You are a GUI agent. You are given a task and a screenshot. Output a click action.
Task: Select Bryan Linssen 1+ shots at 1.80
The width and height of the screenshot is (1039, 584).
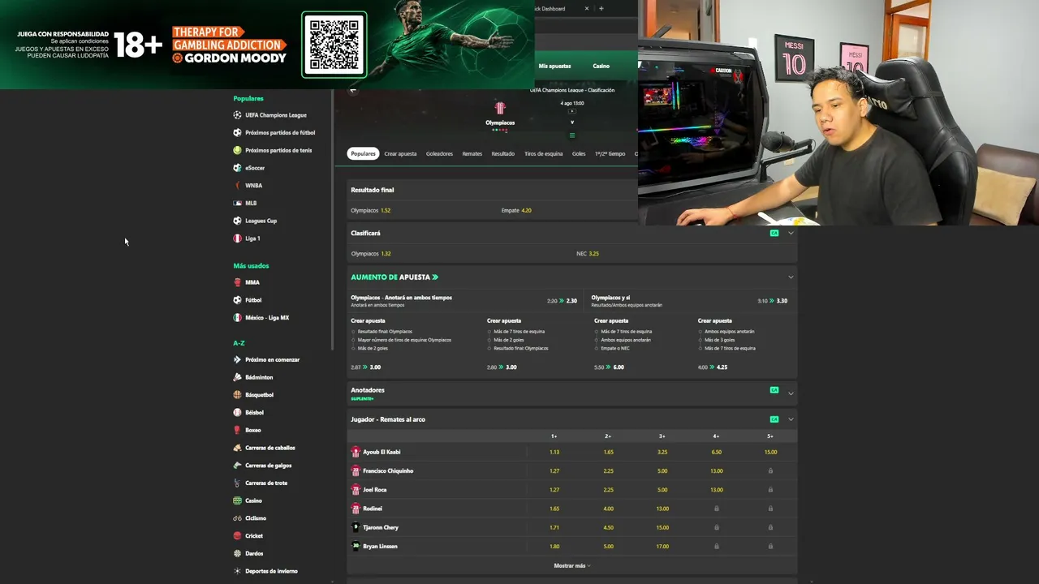click(554, 547)
